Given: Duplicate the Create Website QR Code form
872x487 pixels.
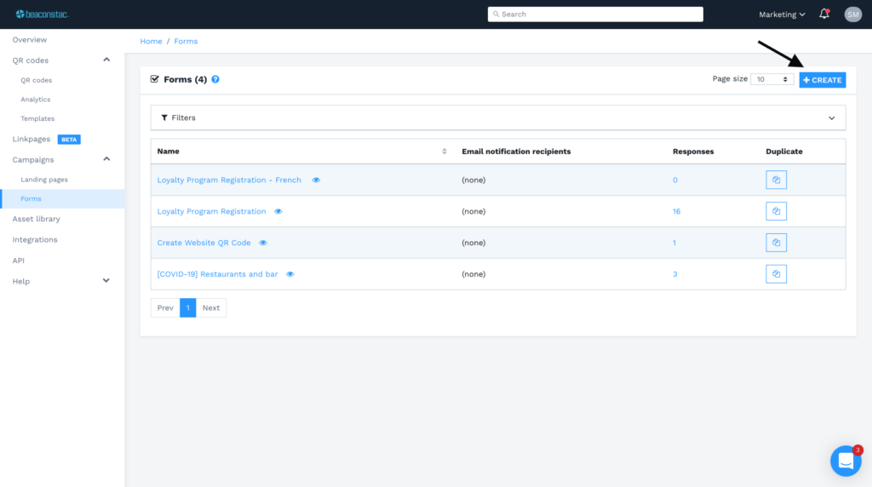Looking at the screenshot, I should point(776,243).
